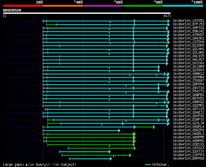Click the cyan ~100% legend segment
206x167 pixels.
pos(183,6)
